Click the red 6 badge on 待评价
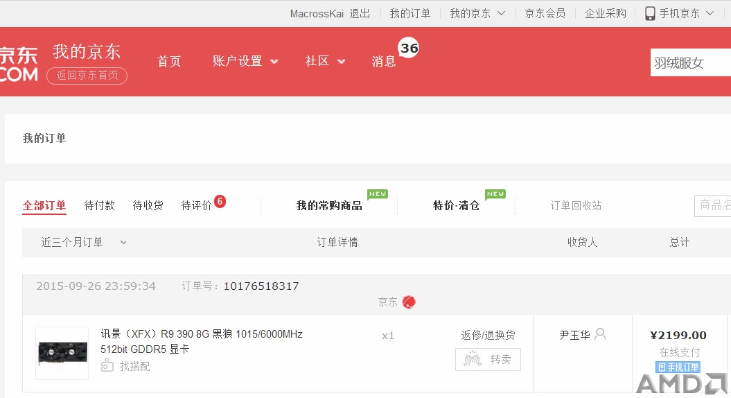 (x=220, y=201)
